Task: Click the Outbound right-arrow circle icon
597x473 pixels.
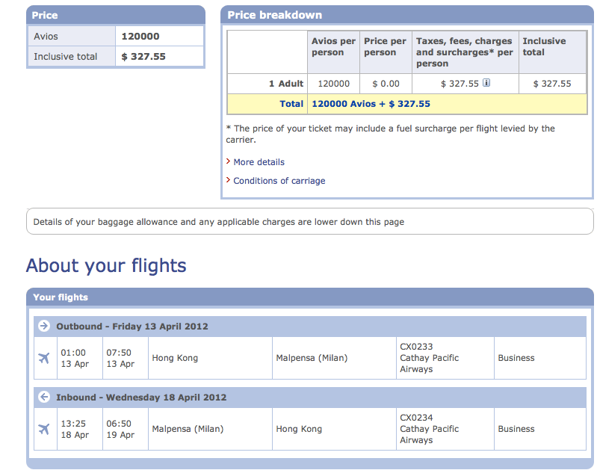Action: pyautogui.click(x=44, y=326)
